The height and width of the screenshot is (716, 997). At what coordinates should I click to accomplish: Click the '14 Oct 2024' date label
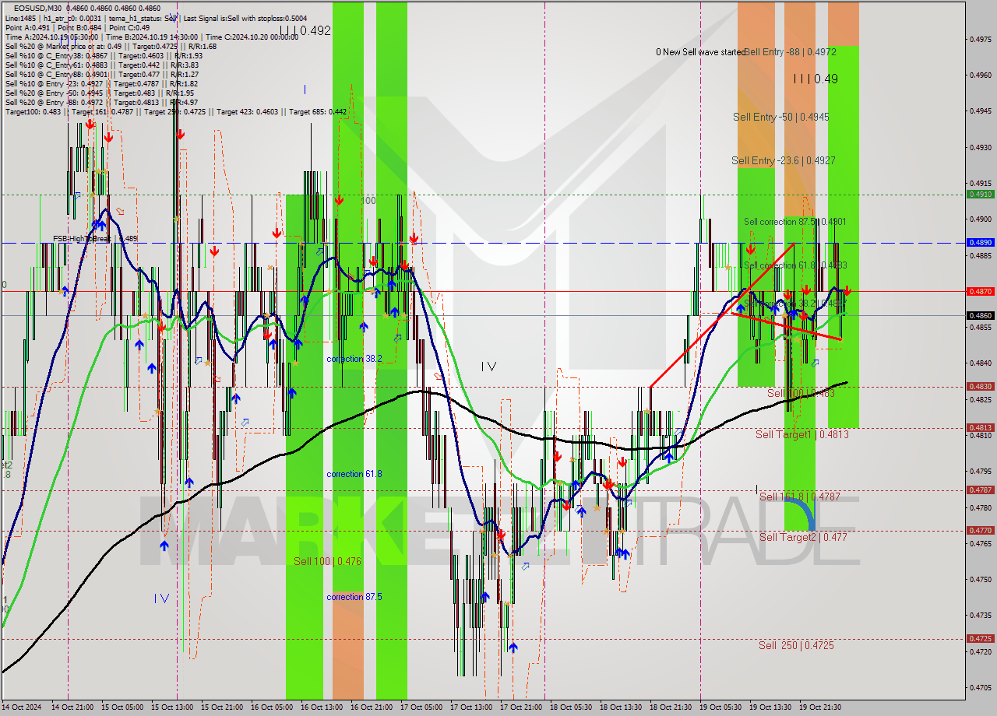coord(22,707)
